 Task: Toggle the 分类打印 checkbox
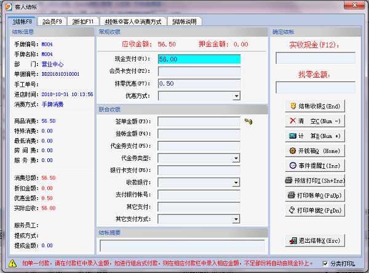[x=325, y=263]
